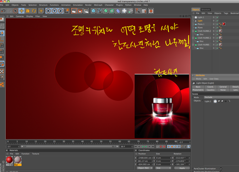Image resolution: width=239 pixels, height=172 pixels.
Task: Click the Apply button in Coordinates
Action: pos(182,168)
